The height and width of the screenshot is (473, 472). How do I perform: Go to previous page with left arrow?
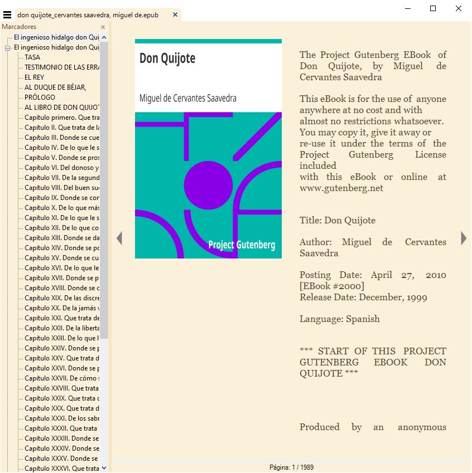click(x=119, y=238)
